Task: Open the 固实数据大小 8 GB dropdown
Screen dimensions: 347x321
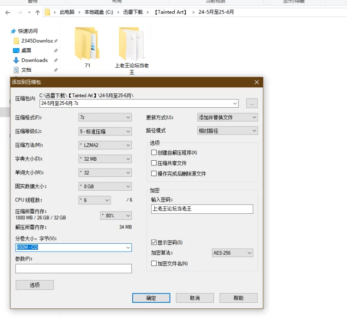Action: click(105, 186)
